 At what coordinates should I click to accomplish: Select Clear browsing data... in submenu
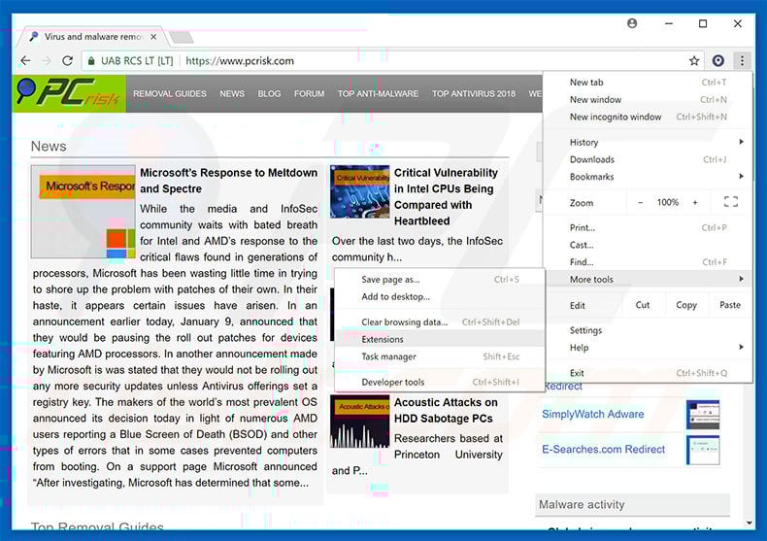440,321
